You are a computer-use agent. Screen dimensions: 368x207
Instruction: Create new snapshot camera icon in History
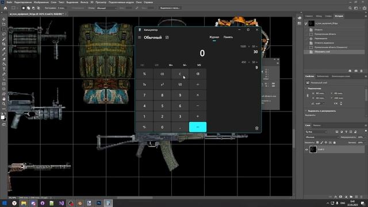(356, 71)
